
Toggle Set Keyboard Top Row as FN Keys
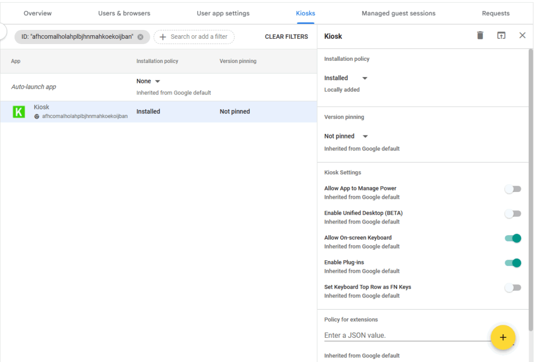pos(512,288)
